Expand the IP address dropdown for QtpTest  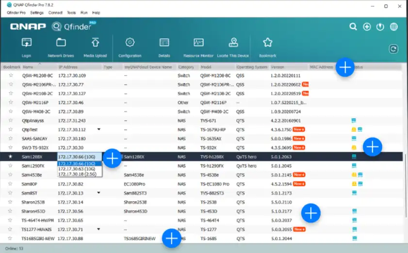(x=99, y=129)
